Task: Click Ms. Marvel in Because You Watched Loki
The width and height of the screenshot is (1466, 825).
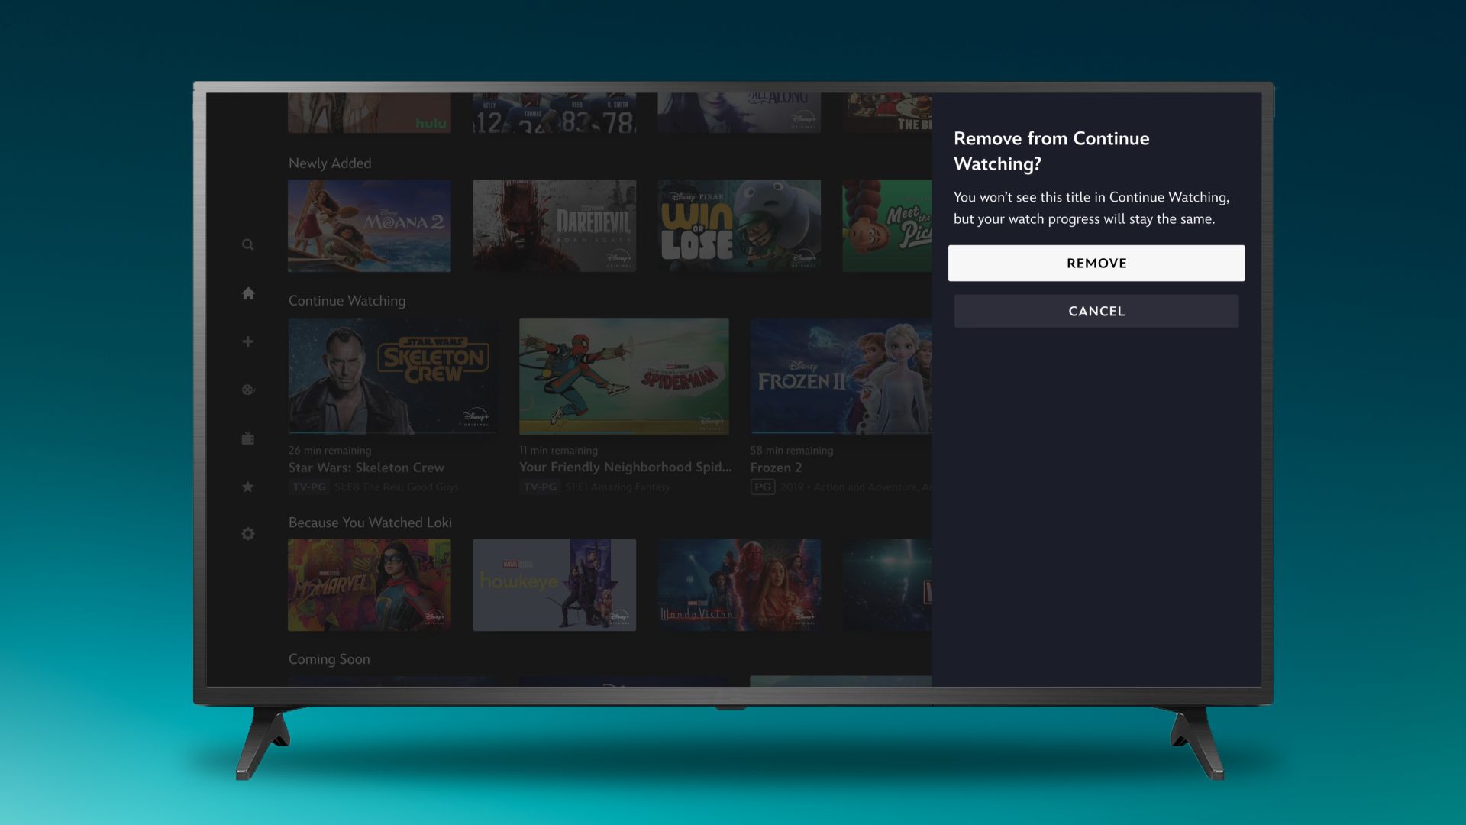Action: (x=370, y=585)
